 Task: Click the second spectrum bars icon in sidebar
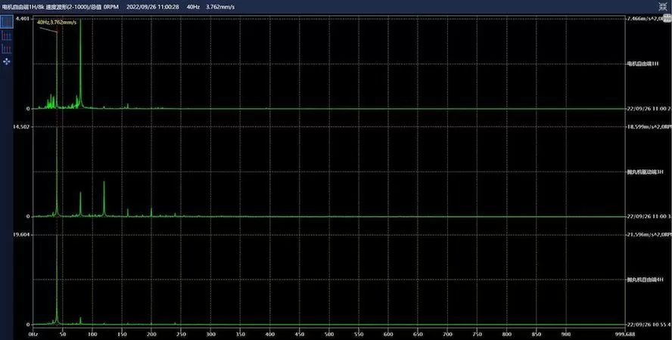tap(7, 36)
